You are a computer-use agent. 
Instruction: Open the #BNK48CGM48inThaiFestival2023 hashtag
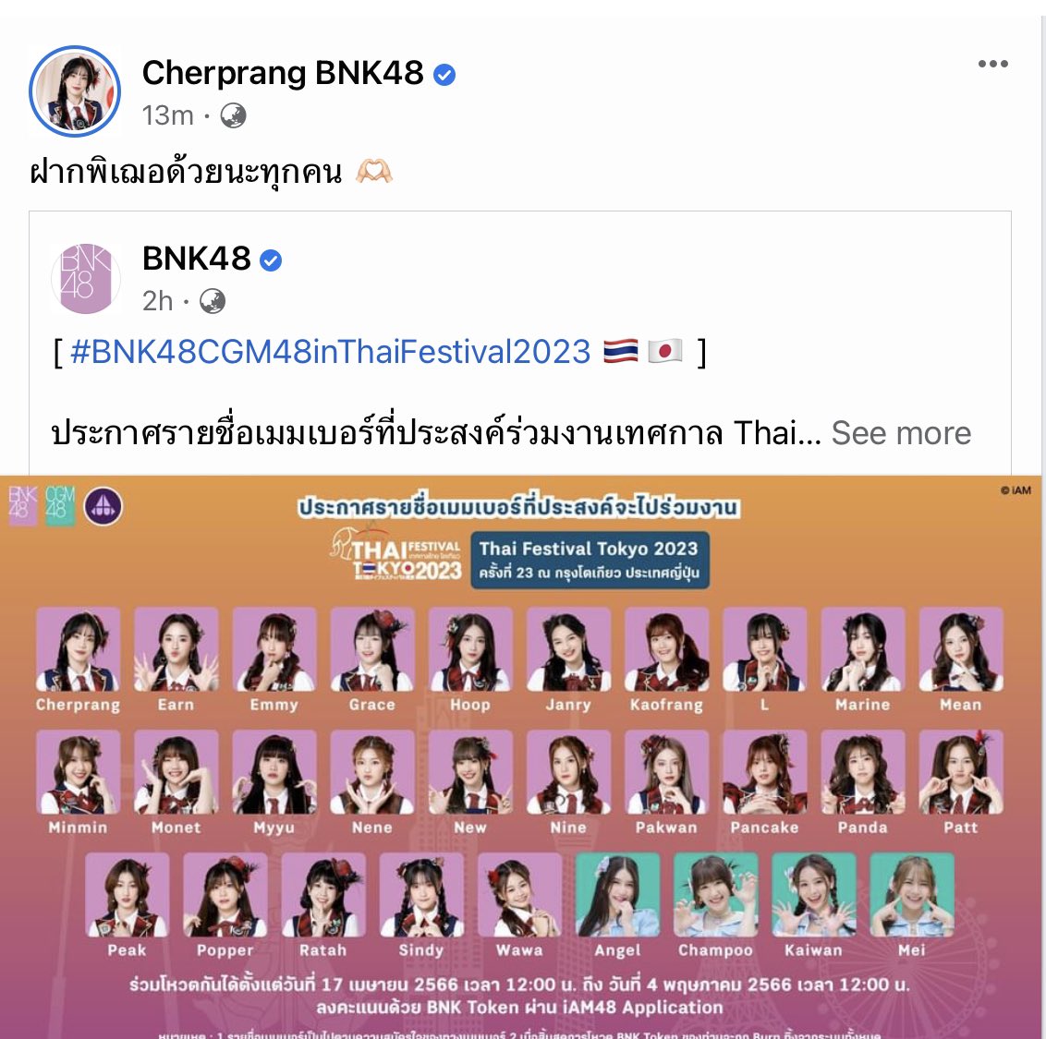click(330, 352)
